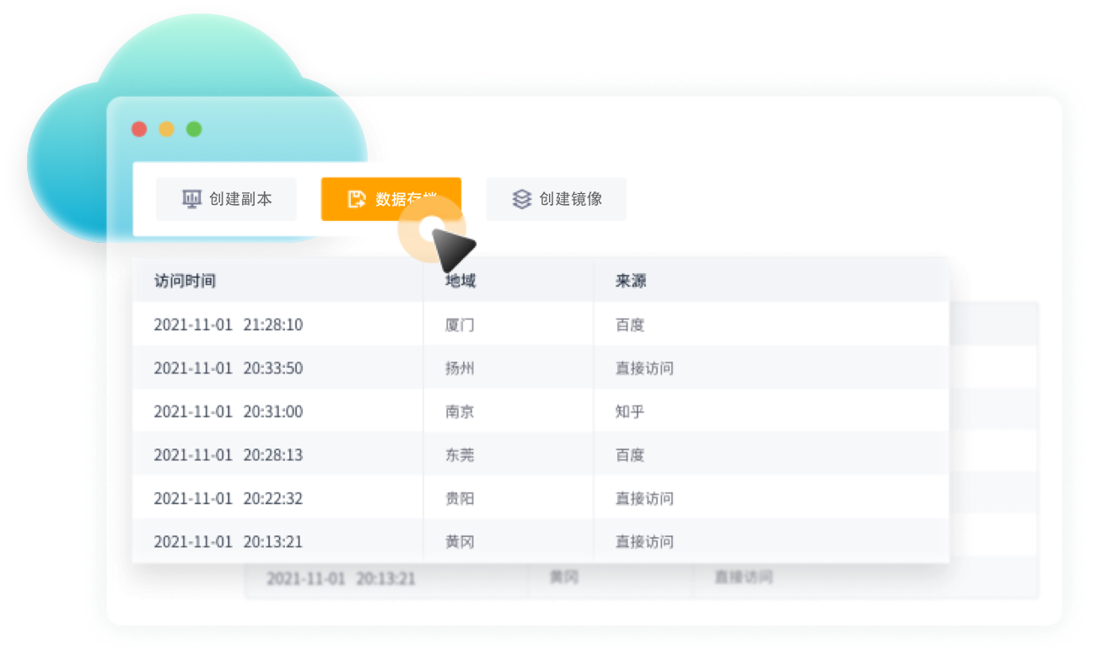Click the 来源 column header
This screenshot has width=1103, height=651.
[x=631, y=281]
